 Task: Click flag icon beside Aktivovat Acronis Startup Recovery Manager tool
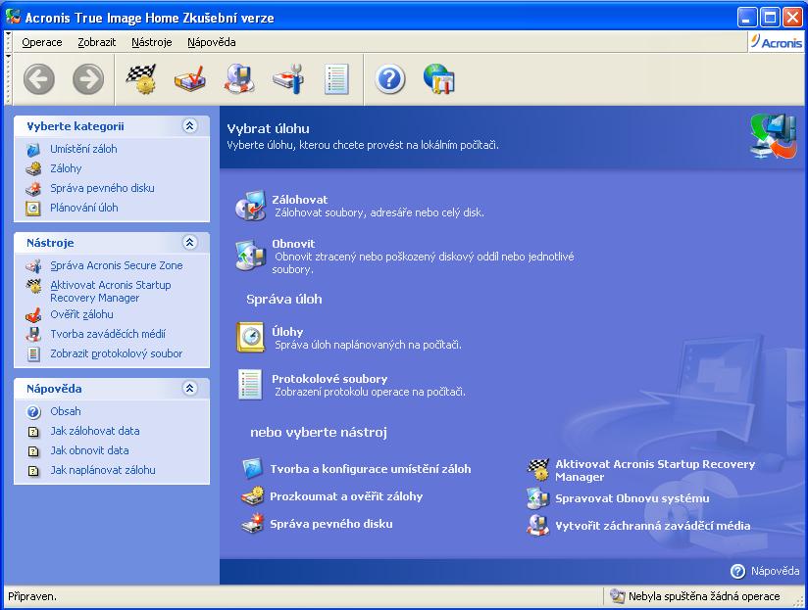[x=538, y=470]
